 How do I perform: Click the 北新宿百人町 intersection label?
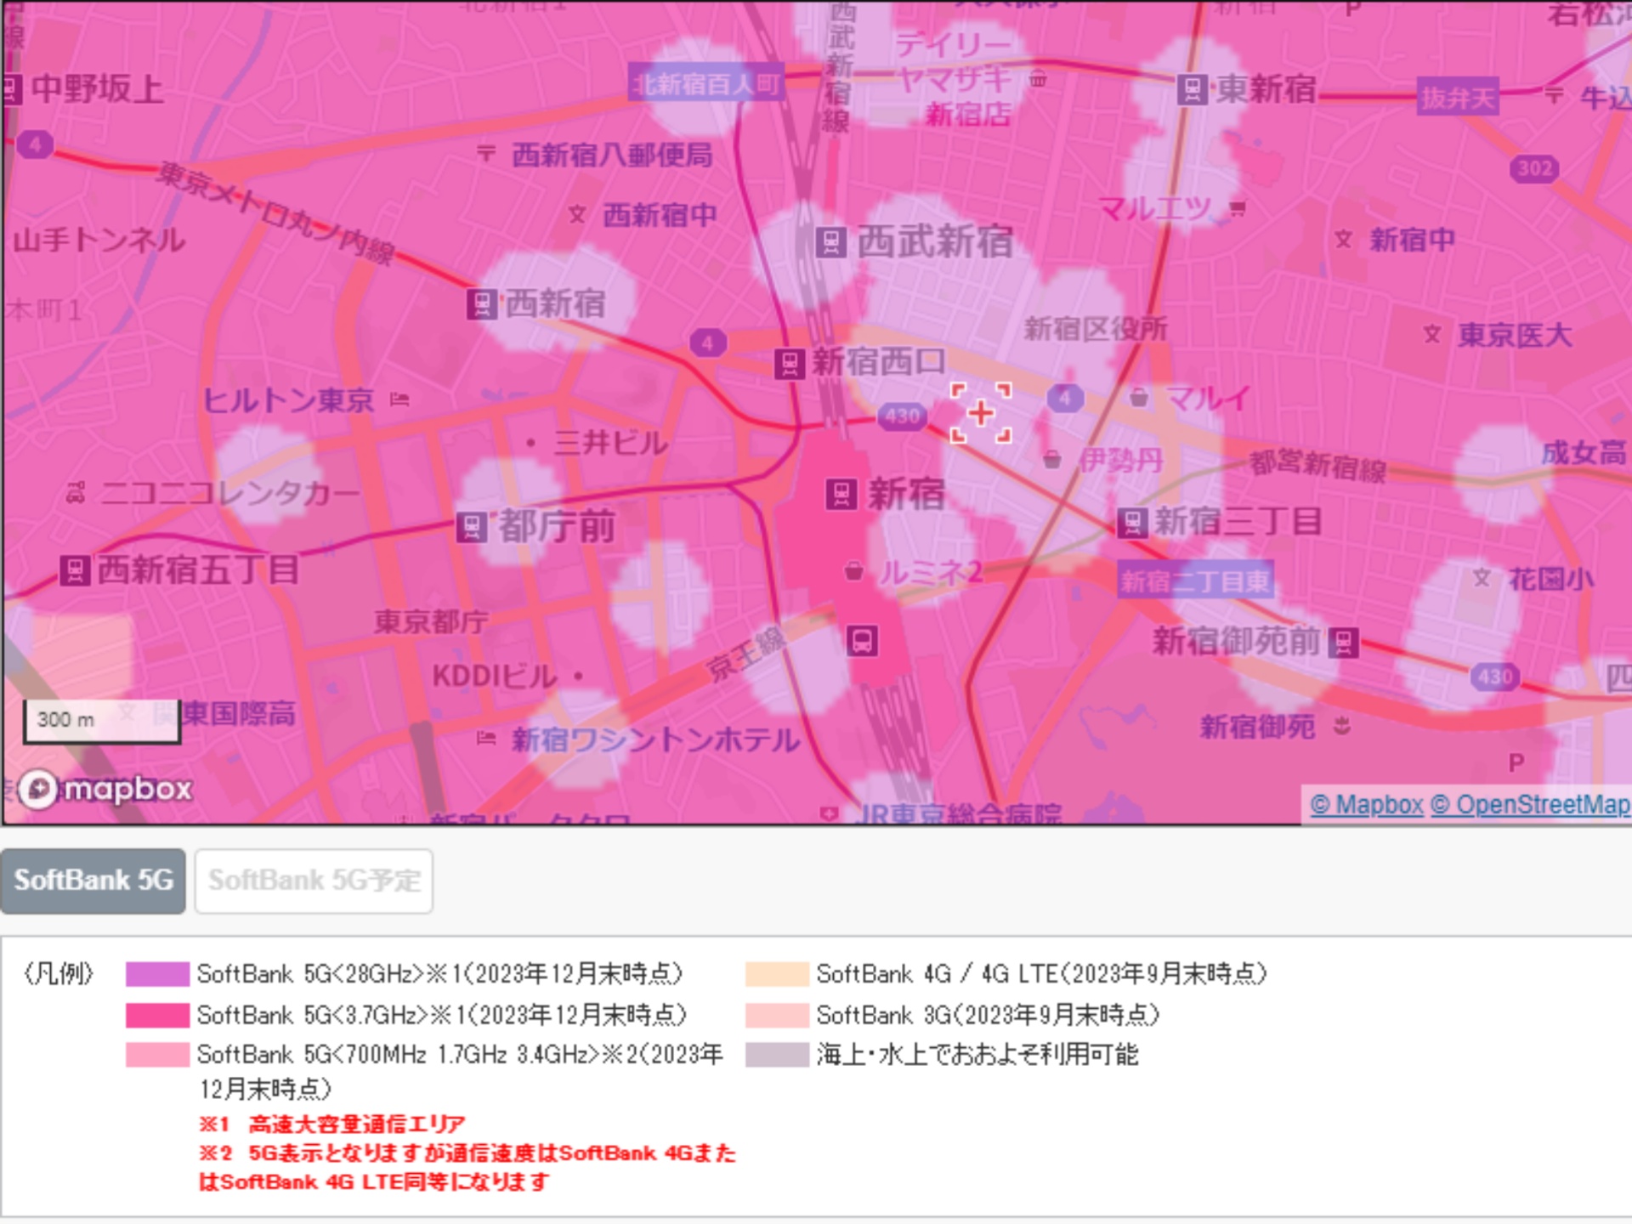point(707,83)
